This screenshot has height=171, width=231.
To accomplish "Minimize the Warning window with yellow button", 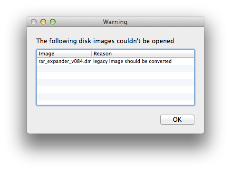I will (43, 22).
